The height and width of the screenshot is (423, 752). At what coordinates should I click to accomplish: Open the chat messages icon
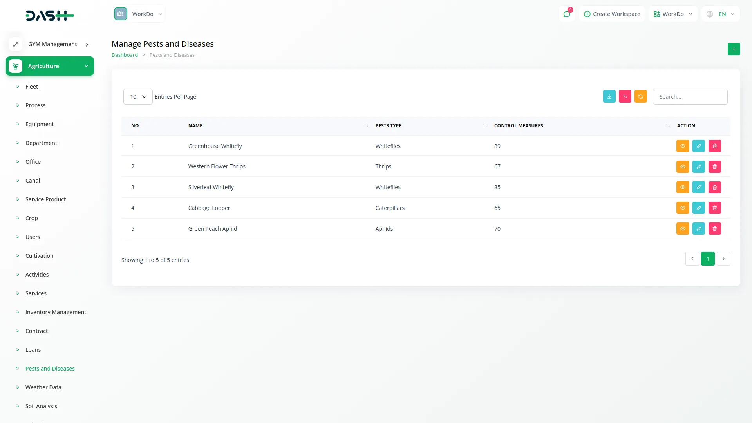point(566,14)
